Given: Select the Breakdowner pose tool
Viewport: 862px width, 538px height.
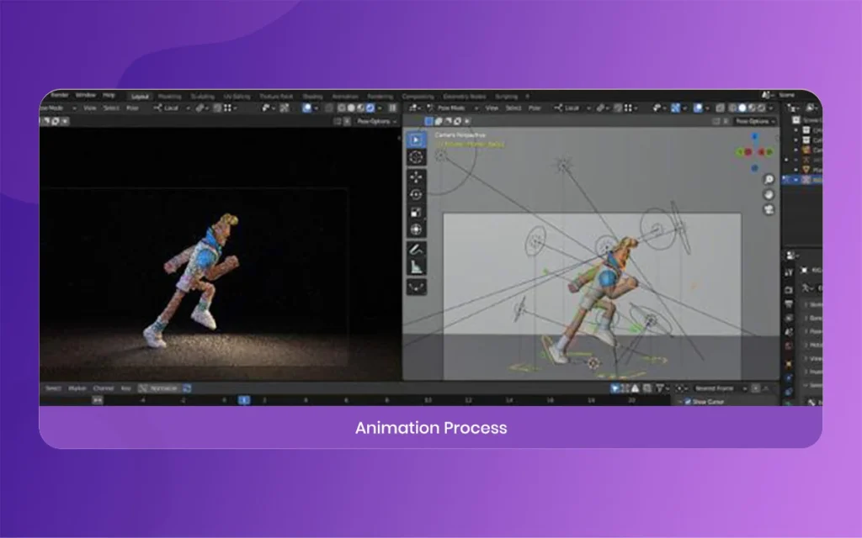Looking at the screenshot, I should pyautogui.click(x=416, y=287).
